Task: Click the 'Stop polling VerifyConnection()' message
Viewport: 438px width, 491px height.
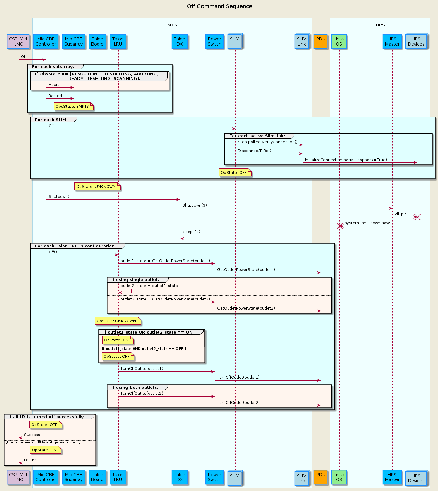Action: [268, 142]
